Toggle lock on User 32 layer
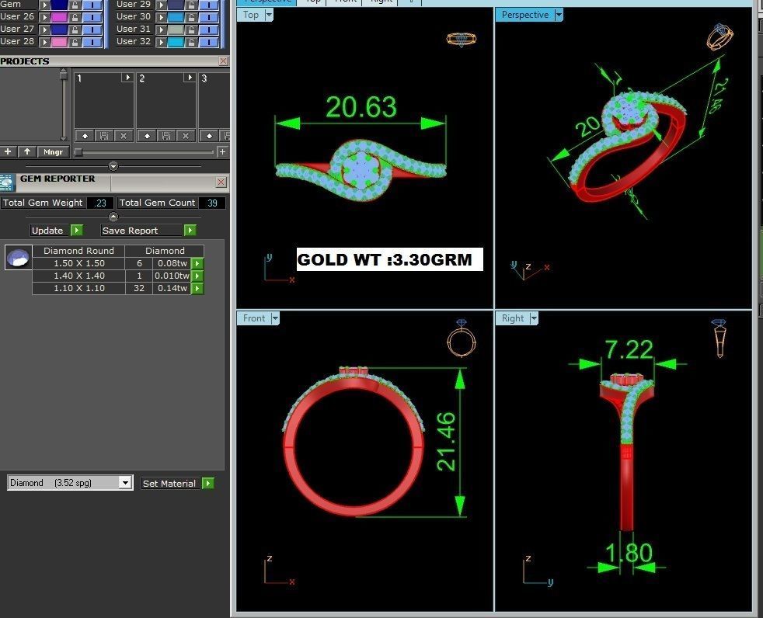 (x=191, y=42)
